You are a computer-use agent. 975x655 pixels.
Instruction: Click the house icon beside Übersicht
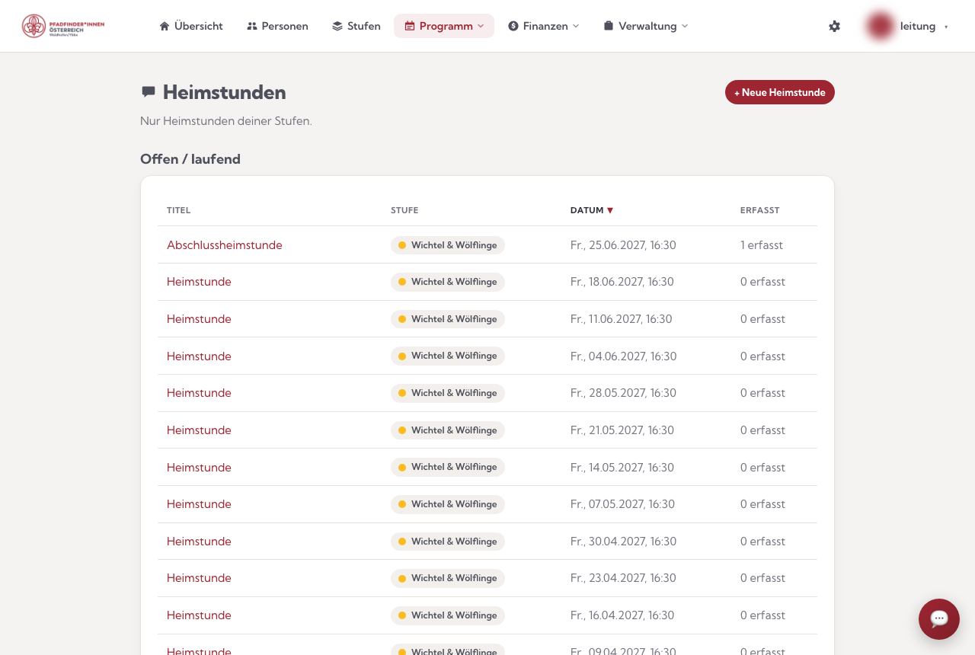coord(165,26)
